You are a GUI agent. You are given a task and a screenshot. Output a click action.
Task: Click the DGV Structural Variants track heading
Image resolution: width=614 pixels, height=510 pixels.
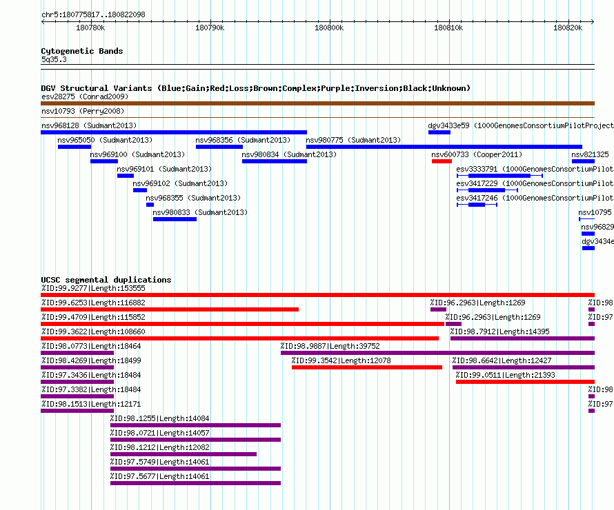coord(256,88)
